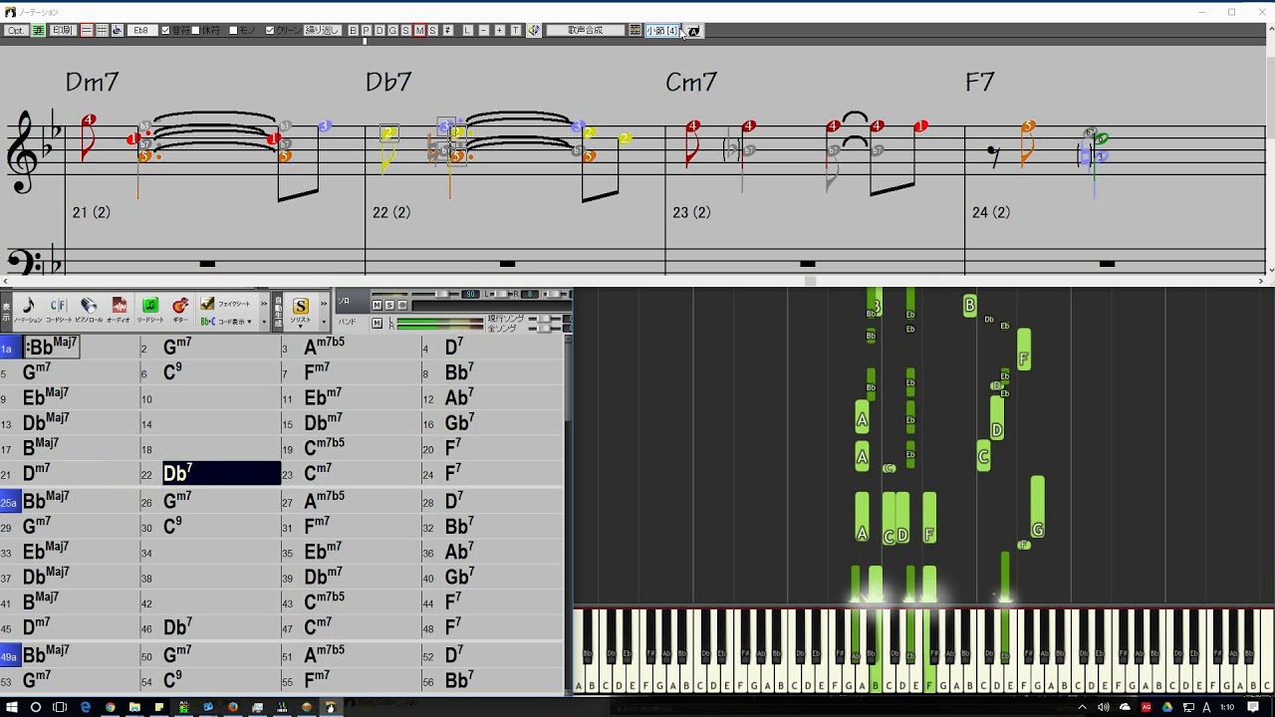
Task: Toggle the クリーン (clean) checkbox
Action: [270, 31]
